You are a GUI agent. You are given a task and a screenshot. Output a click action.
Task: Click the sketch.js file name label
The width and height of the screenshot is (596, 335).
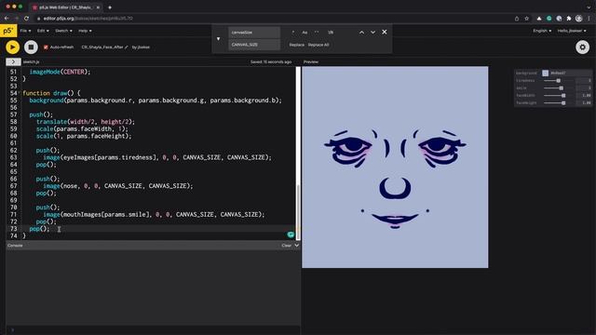tap(31, 61)
